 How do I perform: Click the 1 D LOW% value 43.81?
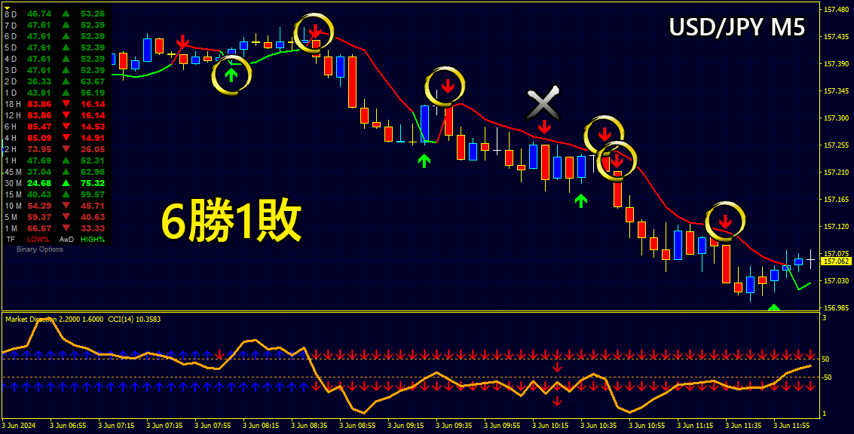pyautogui.click(x=38, y=93)
